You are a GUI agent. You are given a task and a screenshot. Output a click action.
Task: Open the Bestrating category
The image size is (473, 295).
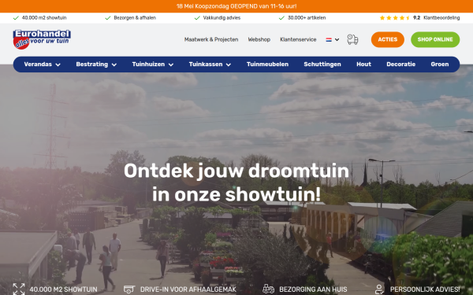coord(92,65)
